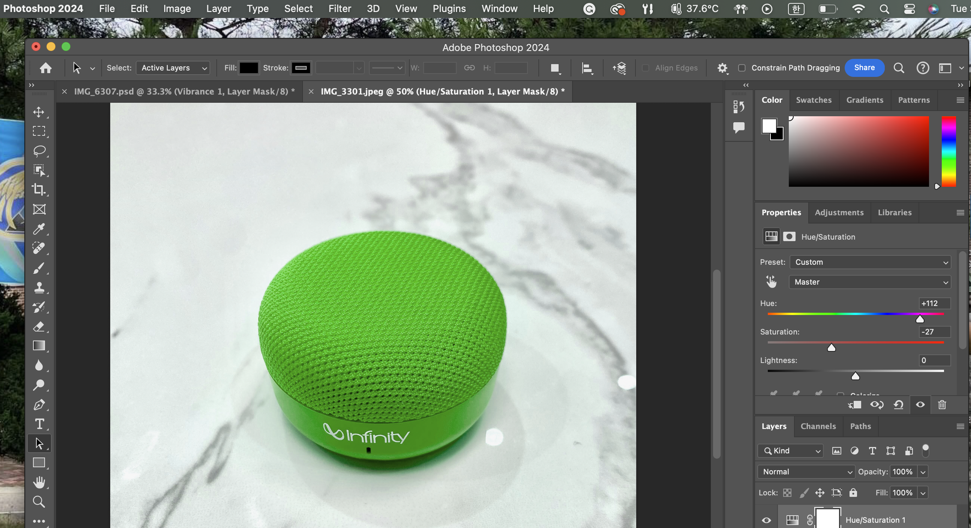This screenshot has height=528, width=971.
Task: Click the Hue value input field
Action: click(934, 303)
